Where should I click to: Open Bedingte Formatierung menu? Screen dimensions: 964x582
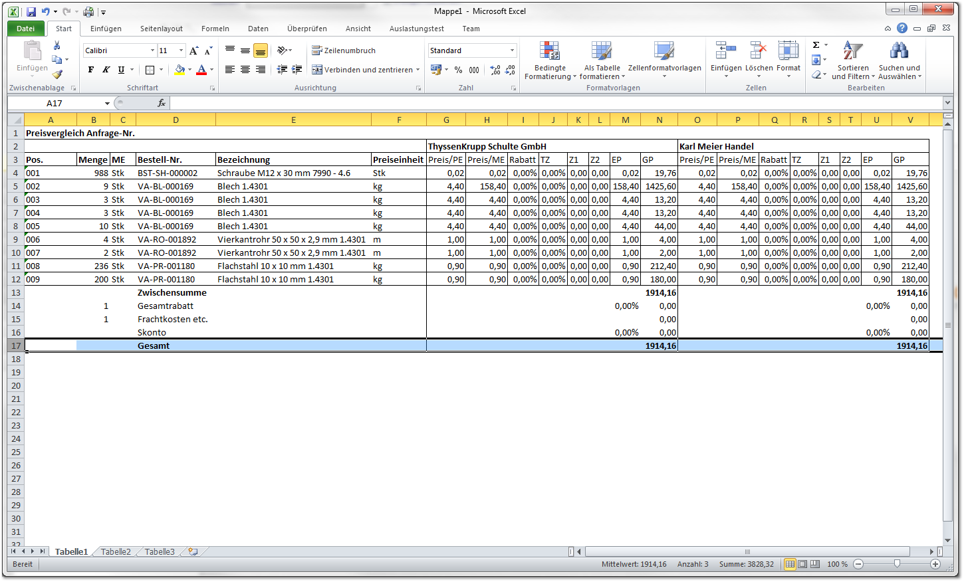point(550,60)
